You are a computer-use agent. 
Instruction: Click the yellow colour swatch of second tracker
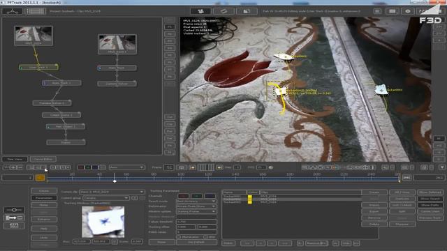(x=250, y=199)
